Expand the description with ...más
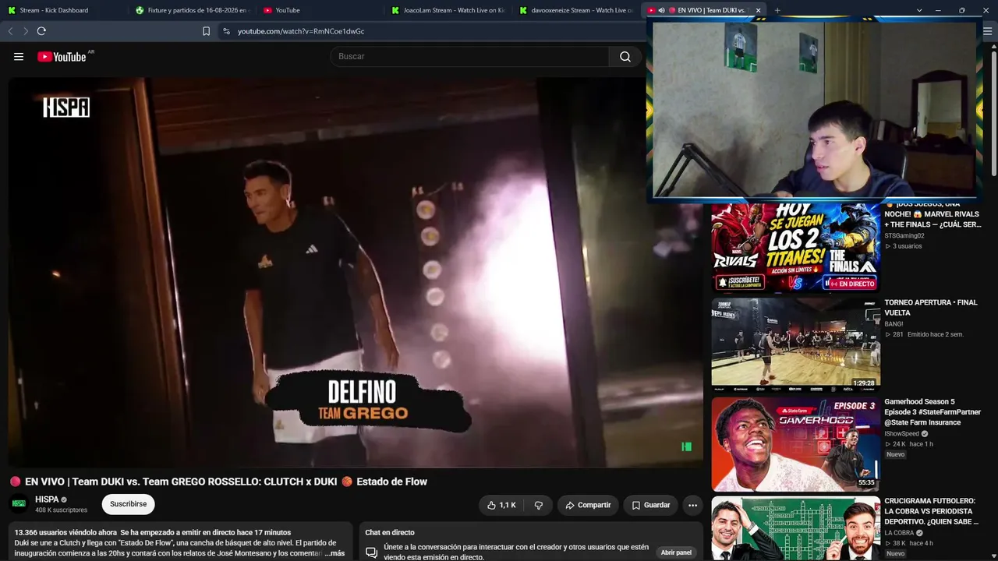This screenshot has height=561, width=998. (x=335, y=553)
